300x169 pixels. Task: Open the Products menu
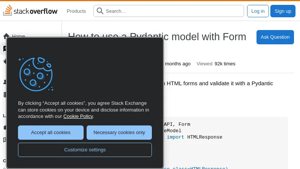click(x=76, y=11)
